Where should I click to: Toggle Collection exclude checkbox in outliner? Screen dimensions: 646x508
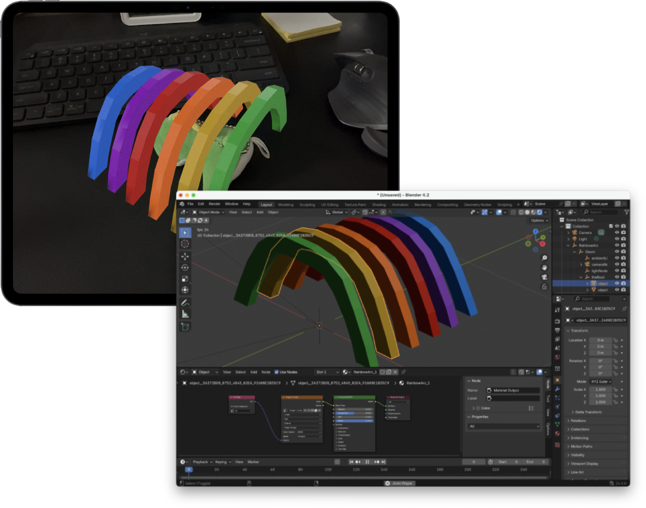[x=611, y=226]
